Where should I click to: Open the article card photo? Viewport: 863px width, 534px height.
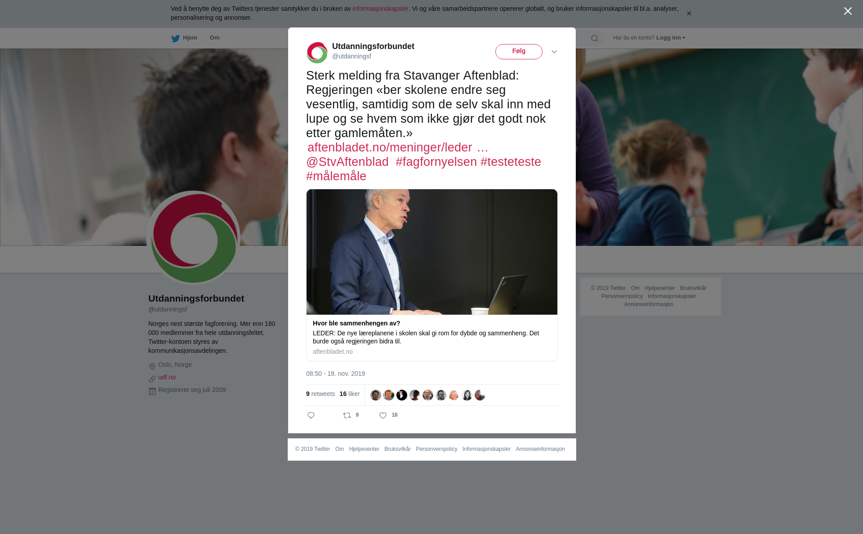pos(432,252)
